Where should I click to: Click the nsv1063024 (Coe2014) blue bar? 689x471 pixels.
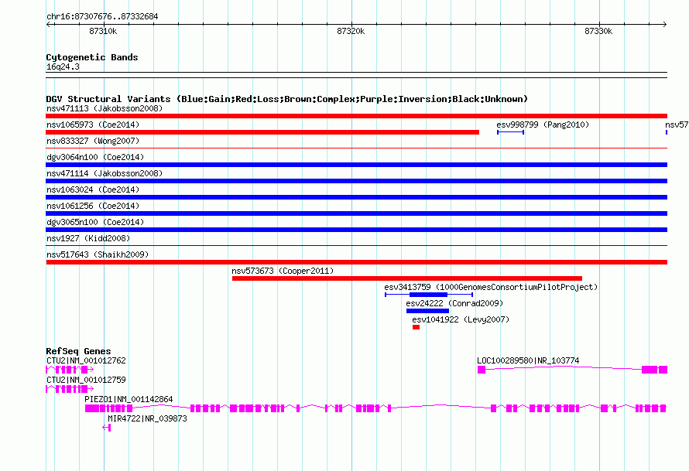click(x=356, y=197)
